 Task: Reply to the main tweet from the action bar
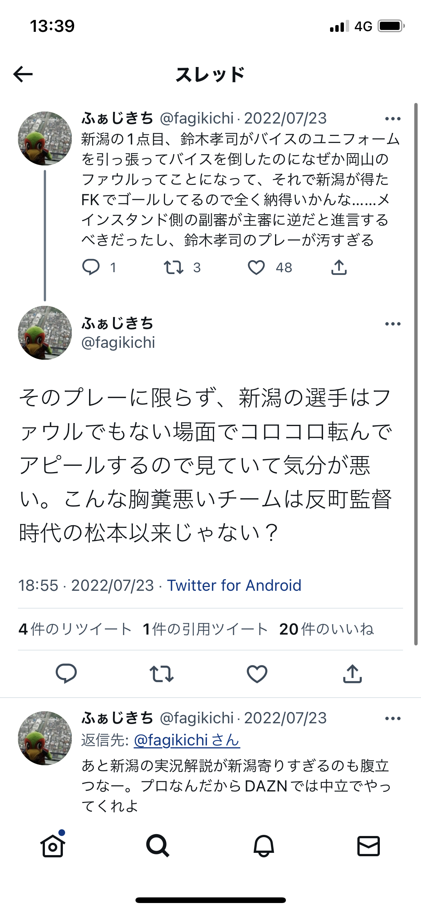(66, 674)
